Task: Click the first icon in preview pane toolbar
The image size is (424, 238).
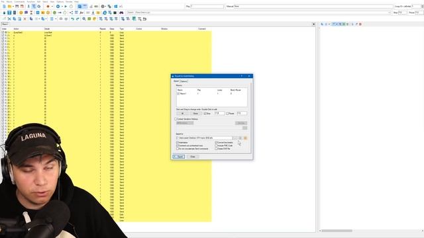Action: point(322,24)
